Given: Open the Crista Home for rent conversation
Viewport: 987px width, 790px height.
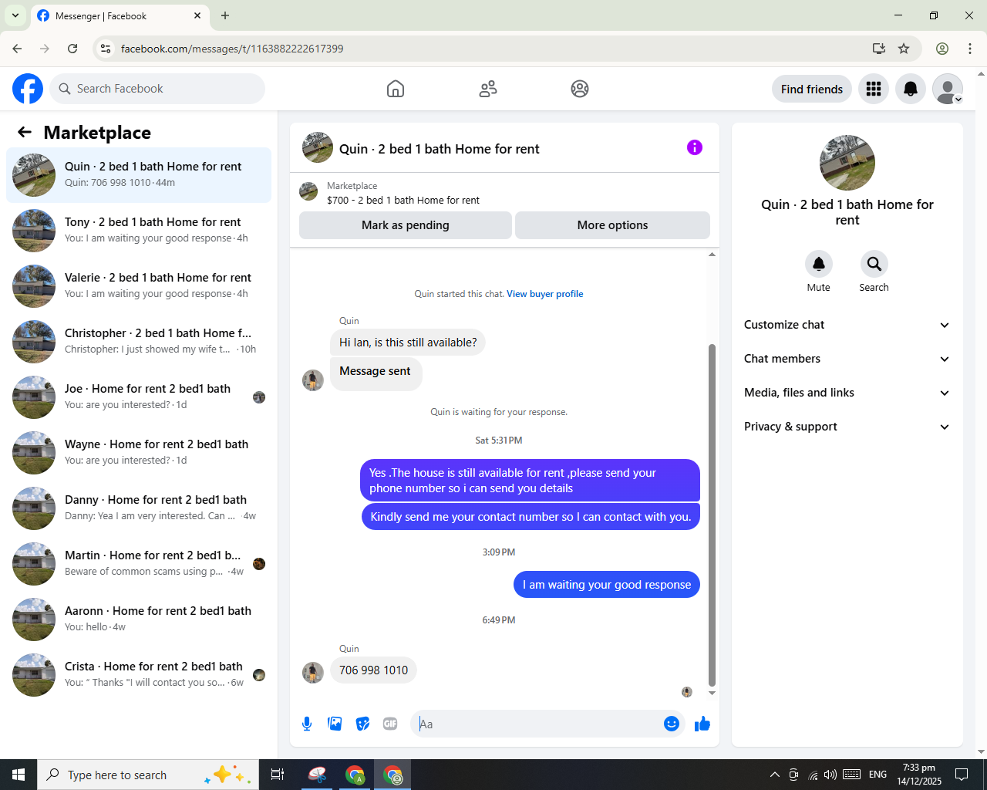Looking at the screenshot, I should tap(139, 674).
